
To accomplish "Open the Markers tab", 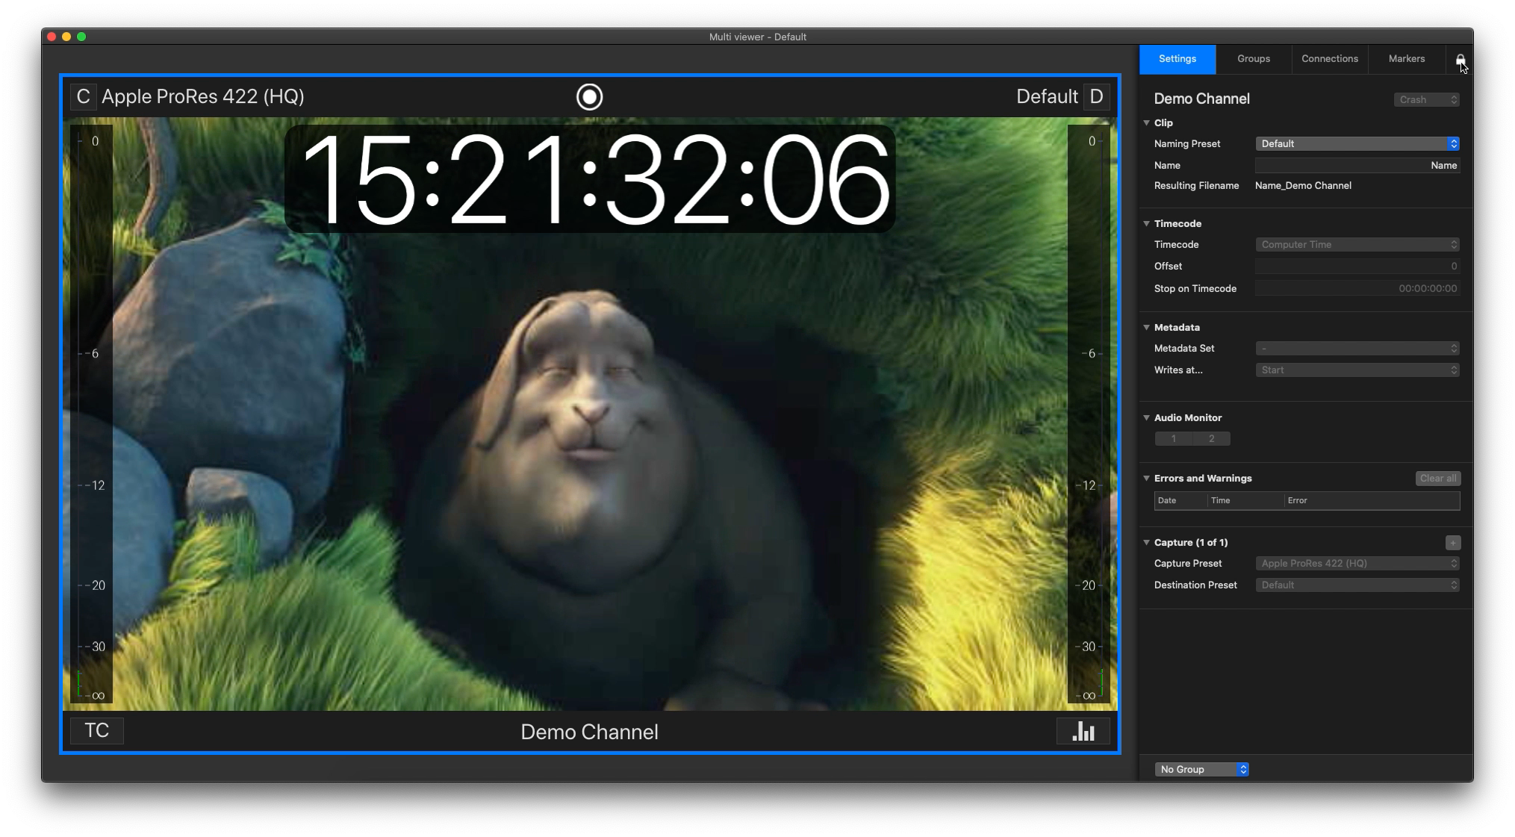I will point(1407,59).
